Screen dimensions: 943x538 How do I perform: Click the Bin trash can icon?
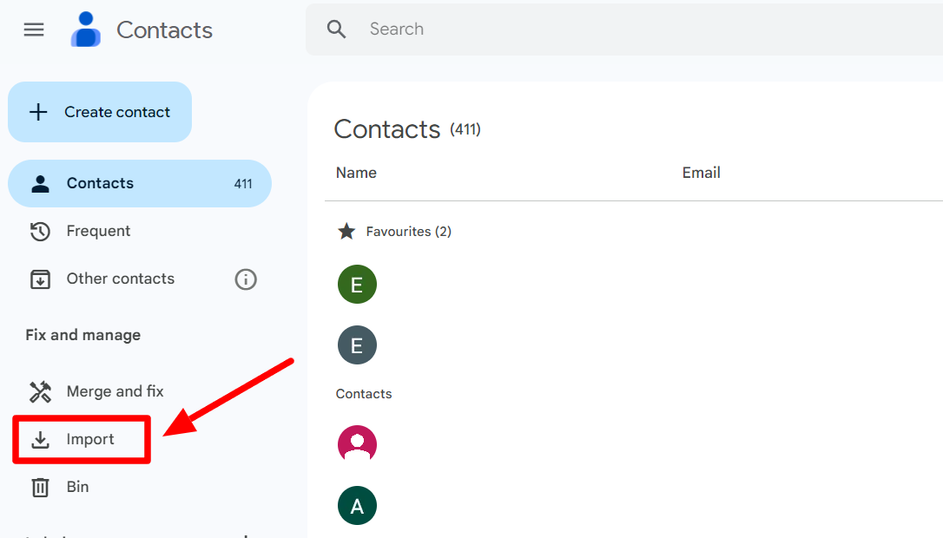click(x=40, y=487)
